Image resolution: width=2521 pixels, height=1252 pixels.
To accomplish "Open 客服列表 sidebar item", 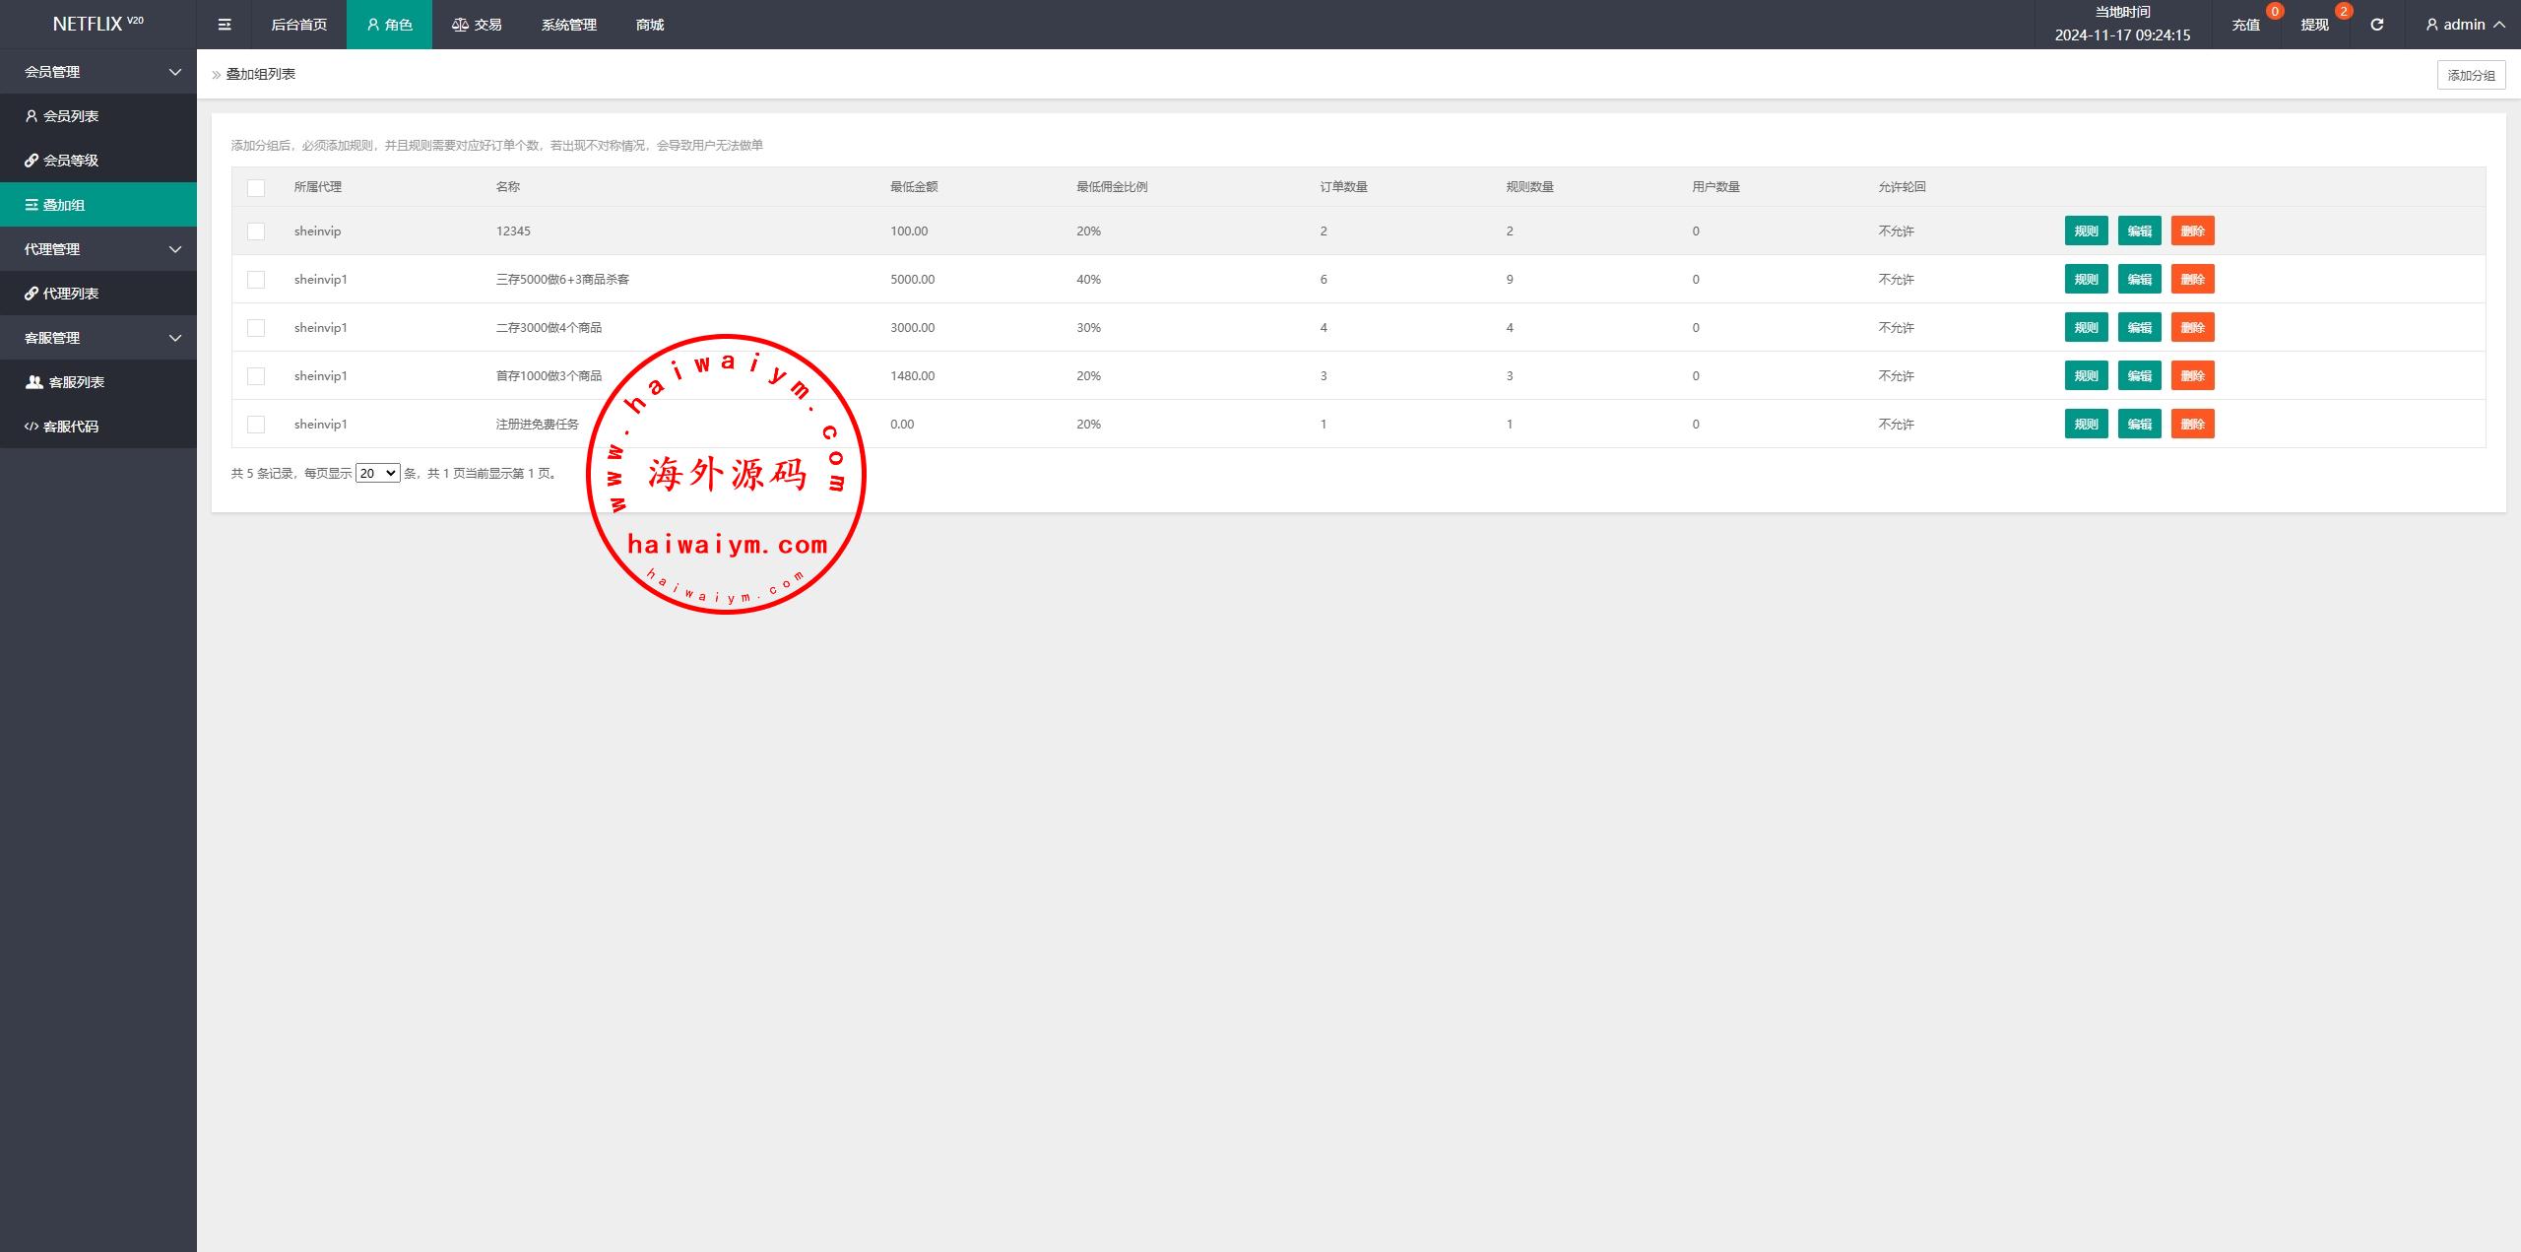I will point(76,382).
